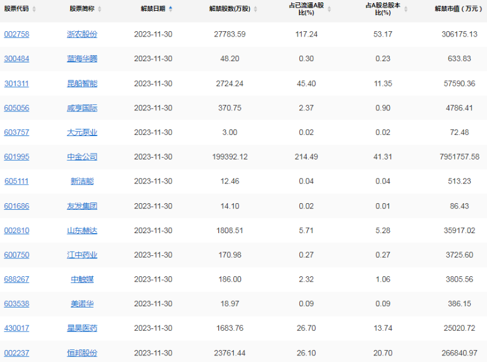Open 蓝海华腾 stock page
Viewport: 487px width, 362px height.
tap(82, 59)
